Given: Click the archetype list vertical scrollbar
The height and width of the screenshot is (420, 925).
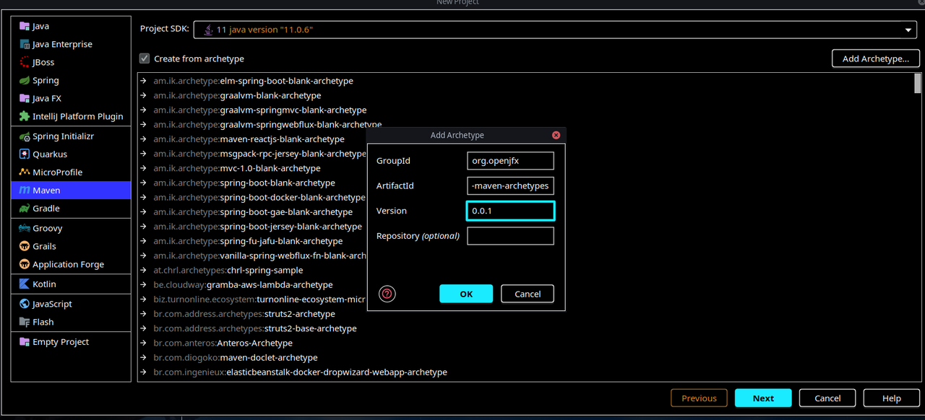Looking at the screenshot, I should click(918, 82).
